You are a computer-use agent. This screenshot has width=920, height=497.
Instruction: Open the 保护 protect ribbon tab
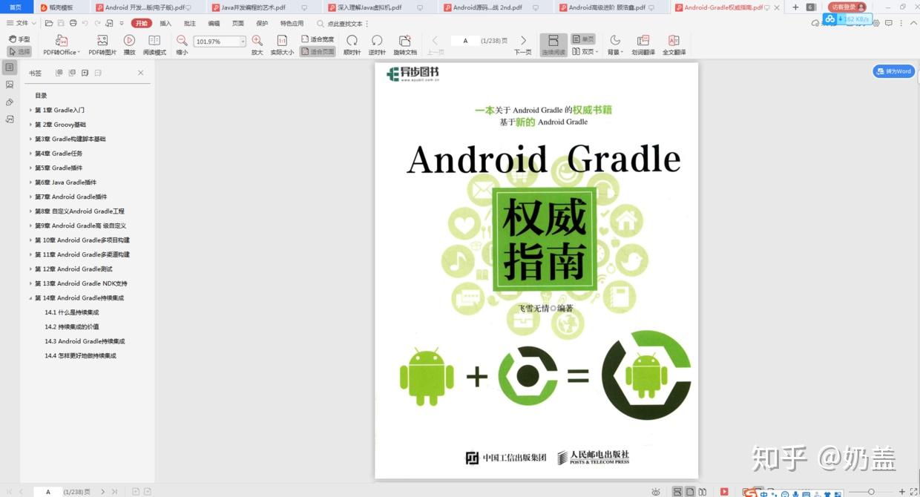point(262,24)
